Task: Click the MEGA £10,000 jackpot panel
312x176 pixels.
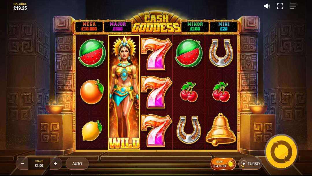Action: [x=89, y=27]
